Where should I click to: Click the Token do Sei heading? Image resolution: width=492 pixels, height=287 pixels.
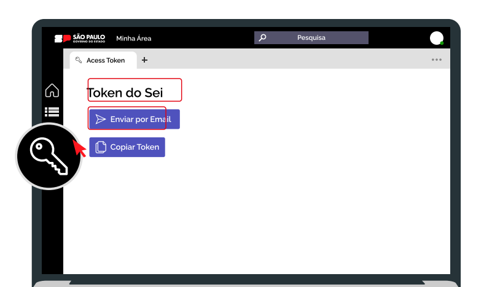point(125,93)
